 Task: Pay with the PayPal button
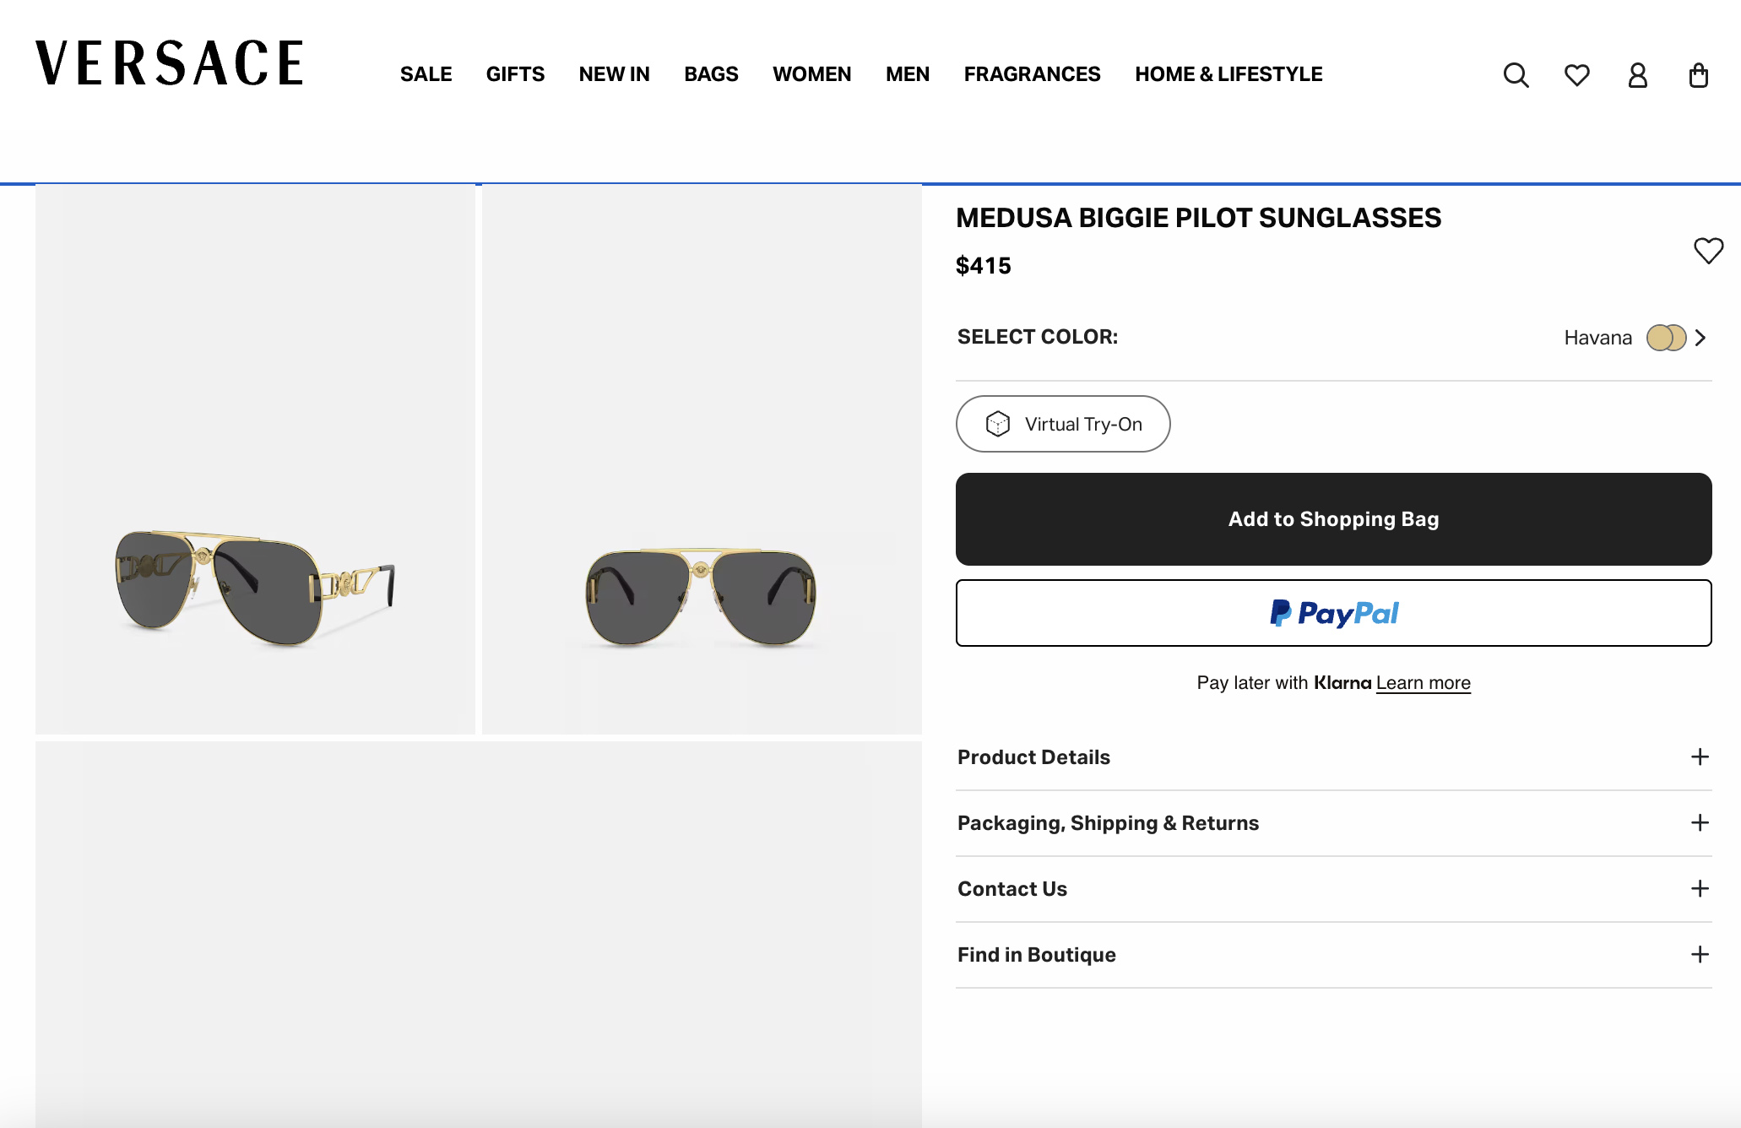point(1332,613)
